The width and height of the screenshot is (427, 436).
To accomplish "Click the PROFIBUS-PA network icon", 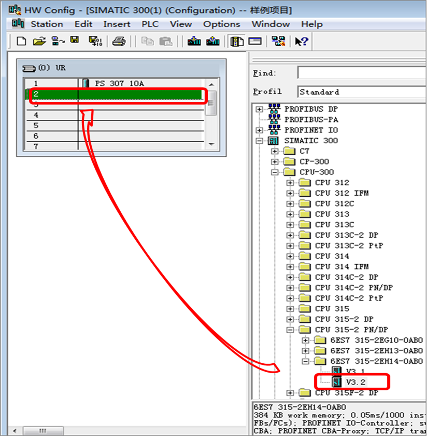I will point(274,119).
